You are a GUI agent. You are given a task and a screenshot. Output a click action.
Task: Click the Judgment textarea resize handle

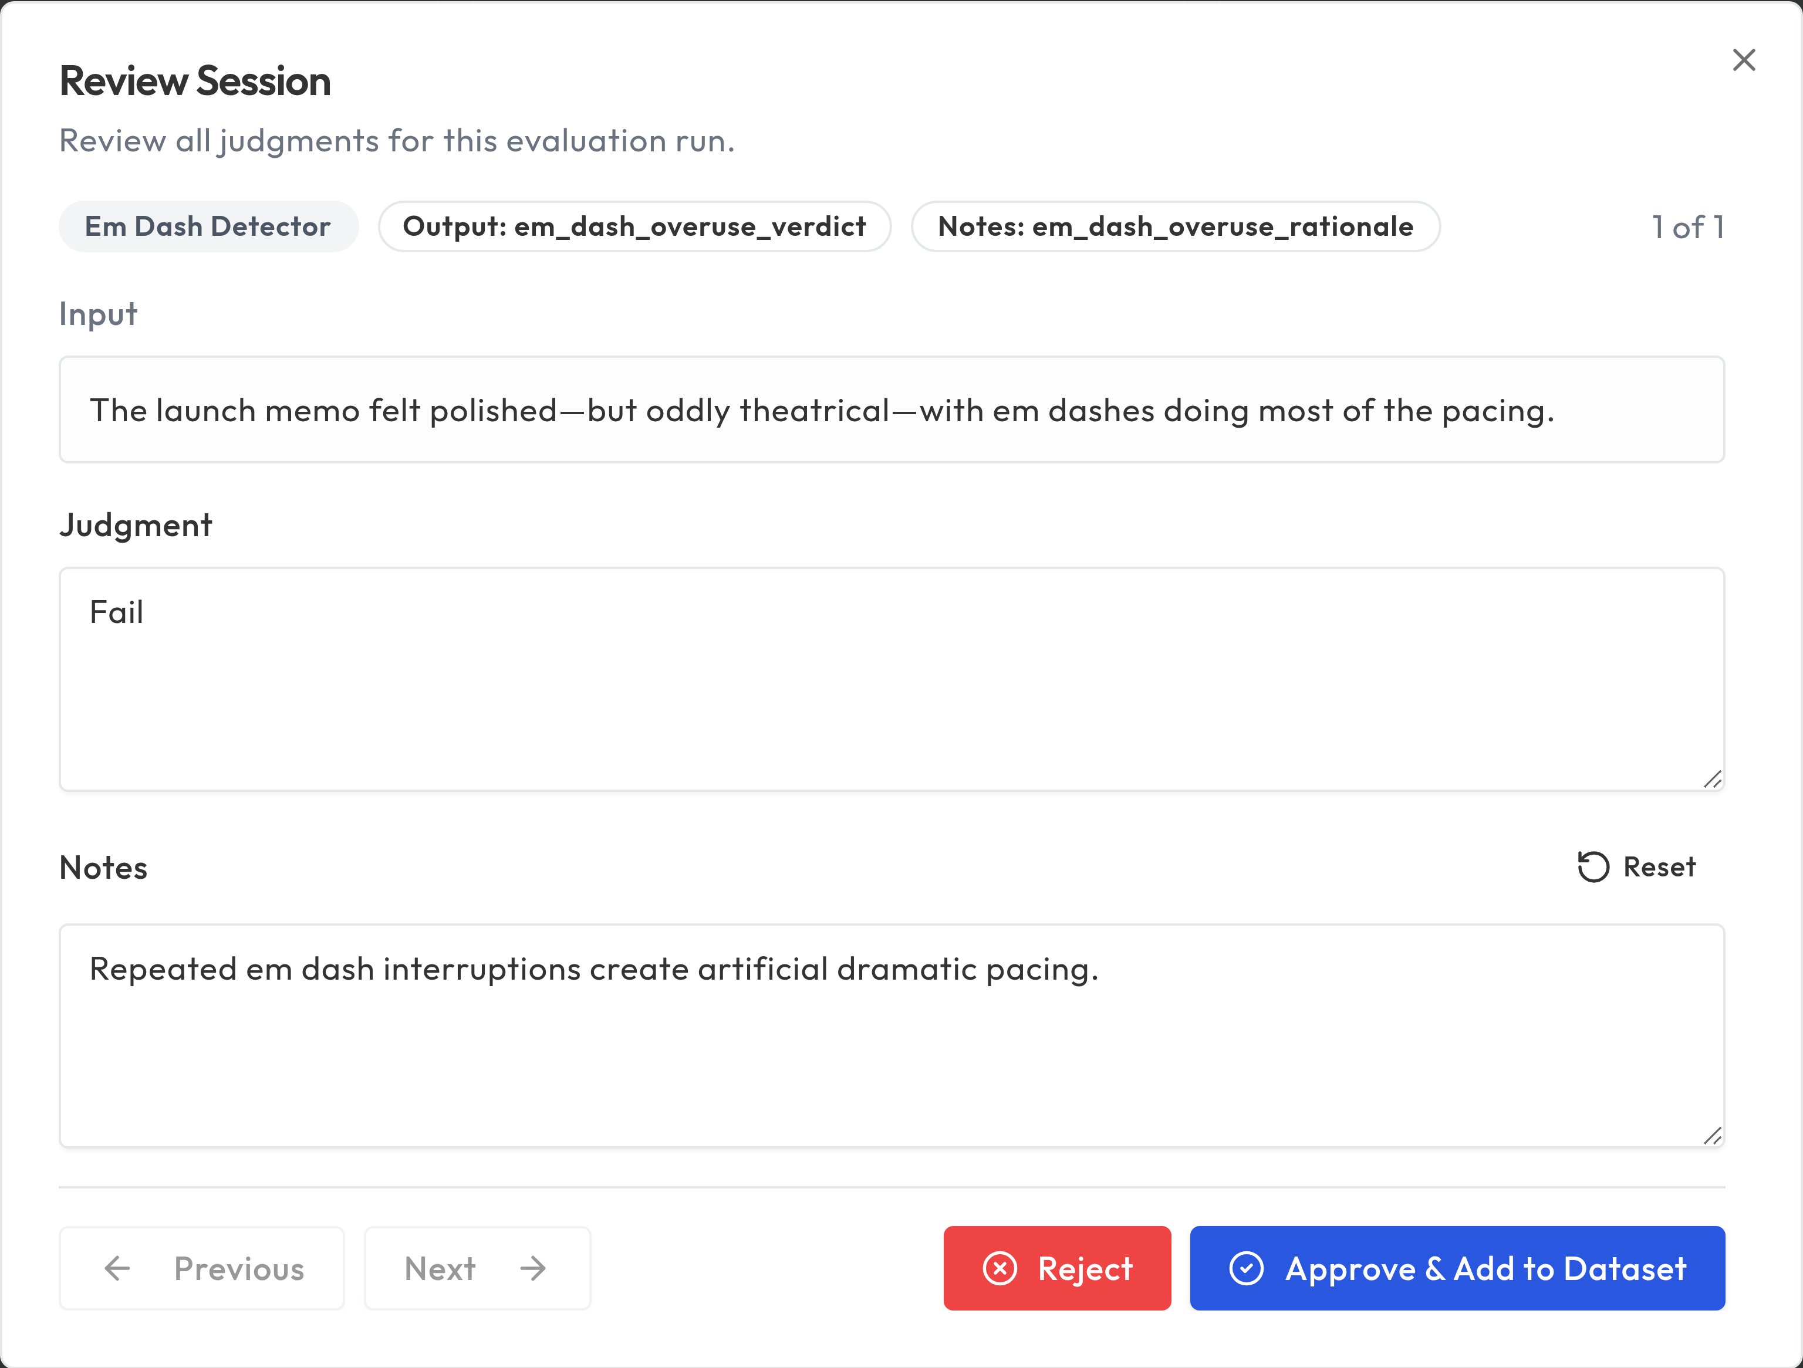1711,780
